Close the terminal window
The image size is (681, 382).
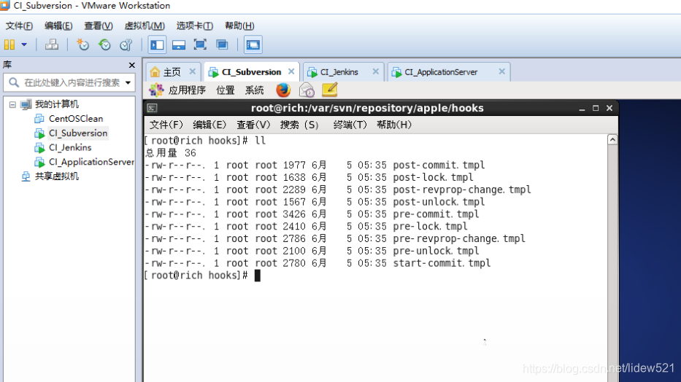coord(609,109)
